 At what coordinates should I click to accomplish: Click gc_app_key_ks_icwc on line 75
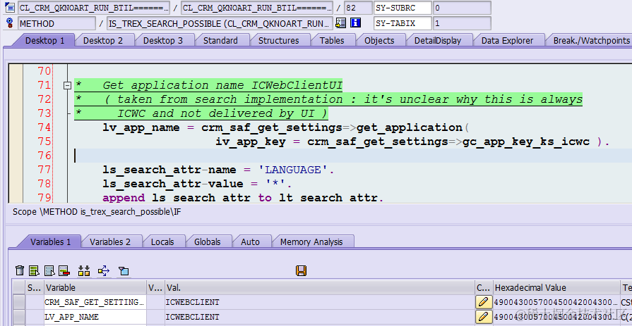[525, 142]
